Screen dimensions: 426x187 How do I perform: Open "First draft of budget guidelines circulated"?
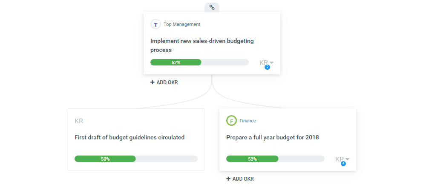point(130,137)
